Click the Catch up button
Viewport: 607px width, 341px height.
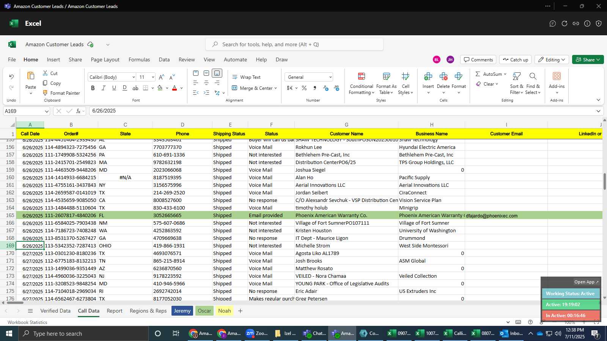pyautogui.click(x=515, y=59)
